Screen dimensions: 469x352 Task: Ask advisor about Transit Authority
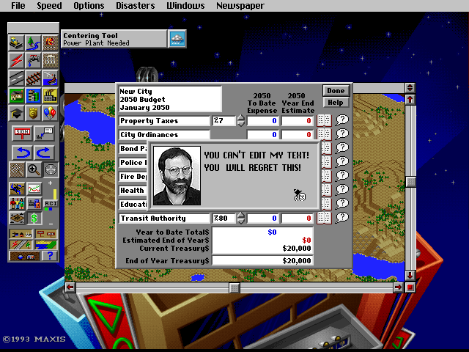[x=342, y=218]
